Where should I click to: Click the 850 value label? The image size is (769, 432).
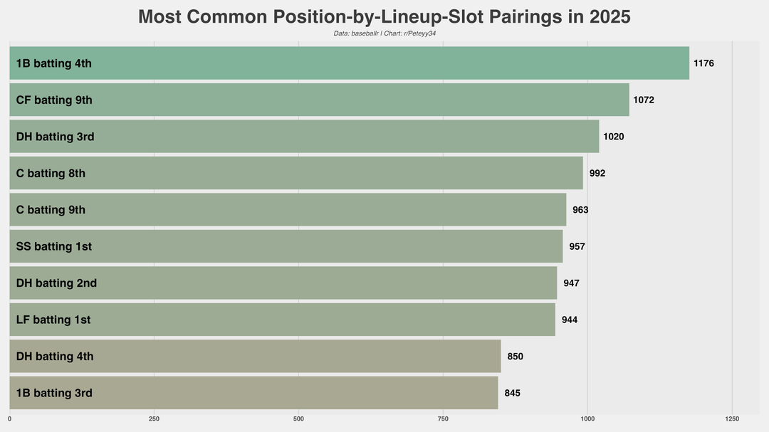[516, 357]
